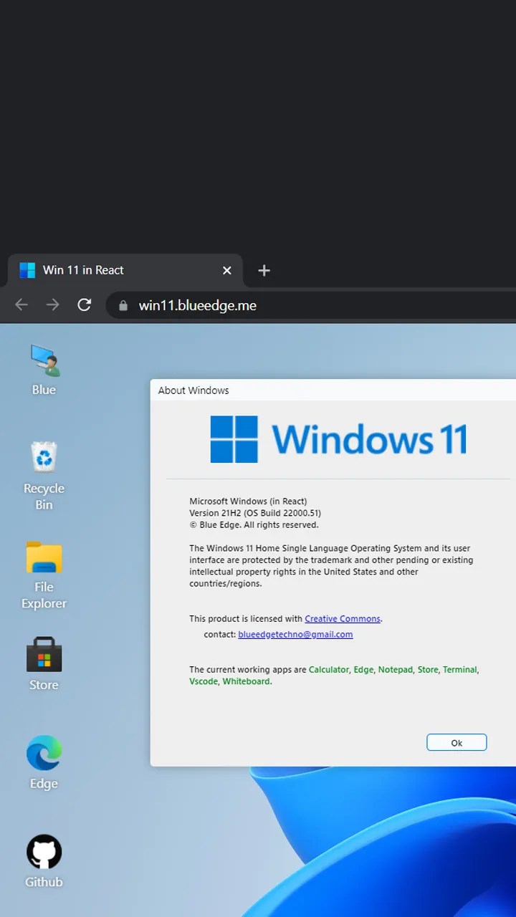Image resolution: width=516 pixels, height=917 pixels.
Task: Open the Creative Commons link
Action: click(x=343, y=619)
